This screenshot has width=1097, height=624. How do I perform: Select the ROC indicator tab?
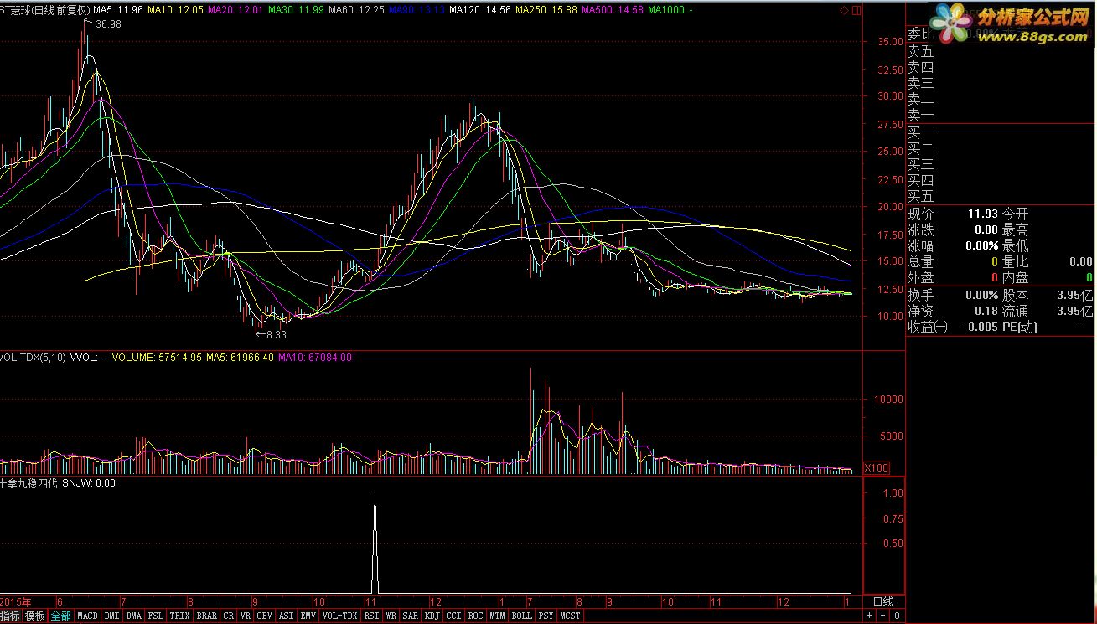[x=475, y=616]
